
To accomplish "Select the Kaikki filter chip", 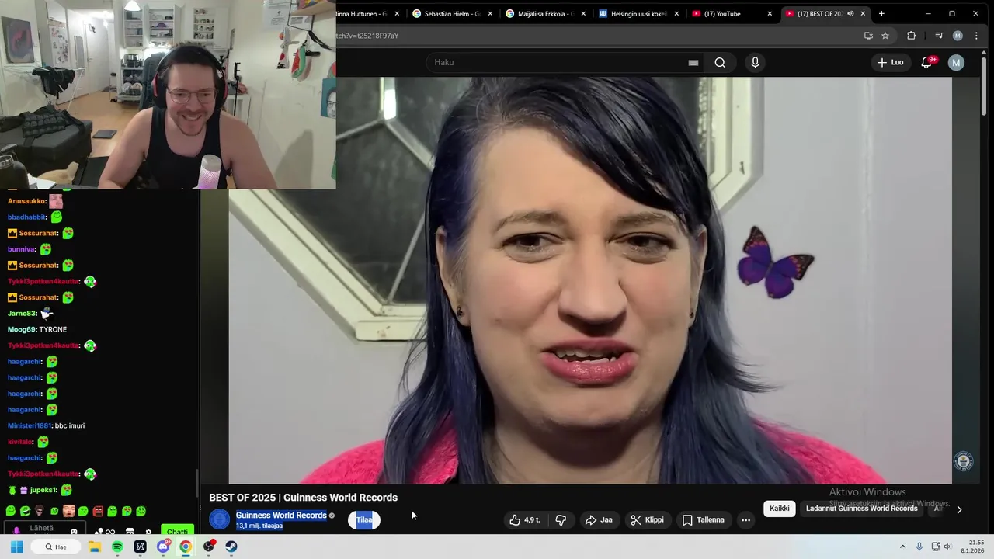I will (x=780, y=509).
